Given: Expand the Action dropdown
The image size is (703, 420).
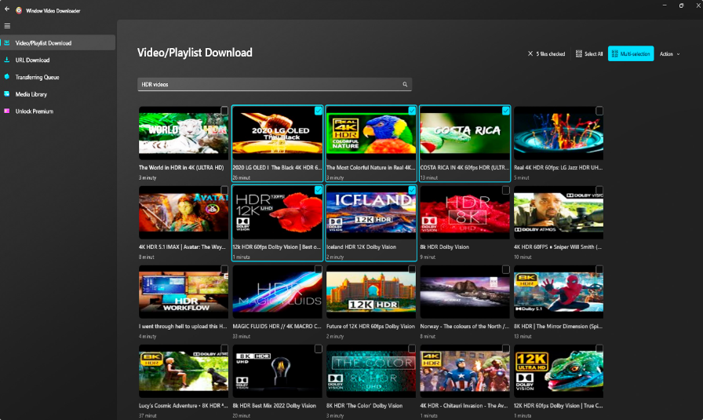Looking at the screenshot, I should 670,53.
